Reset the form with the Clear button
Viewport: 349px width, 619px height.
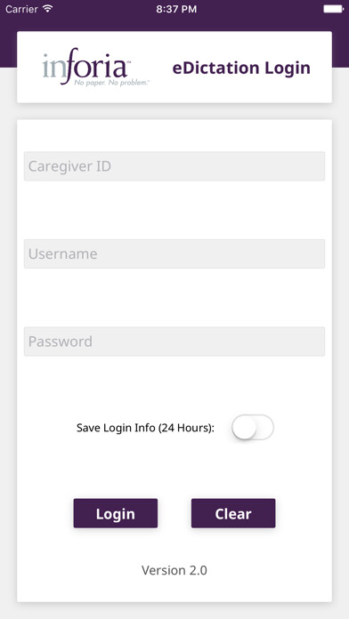tap(233, 513)
